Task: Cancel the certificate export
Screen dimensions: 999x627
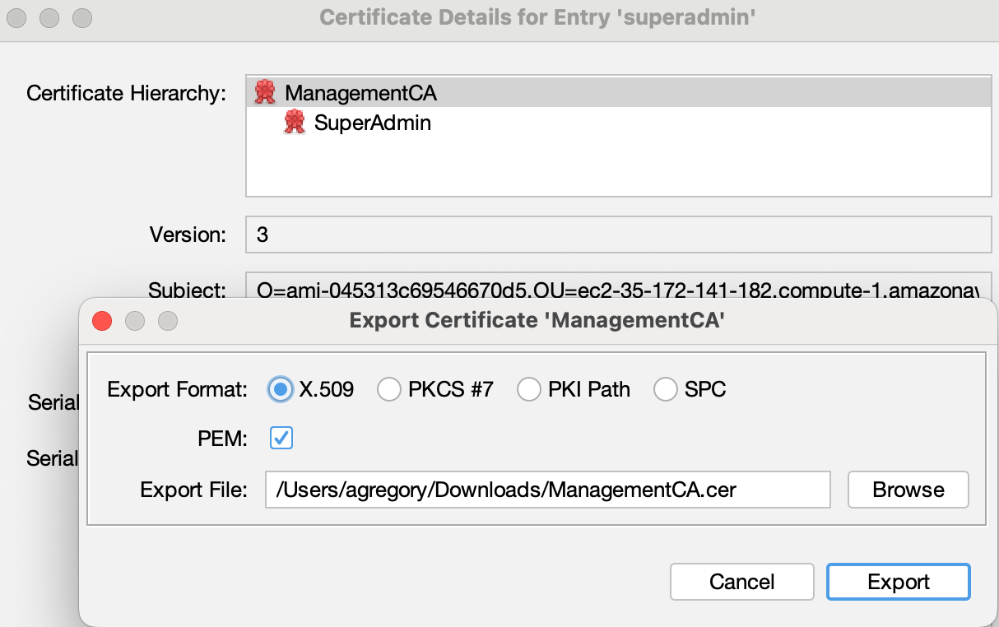Action: click(x=741, y=582)
